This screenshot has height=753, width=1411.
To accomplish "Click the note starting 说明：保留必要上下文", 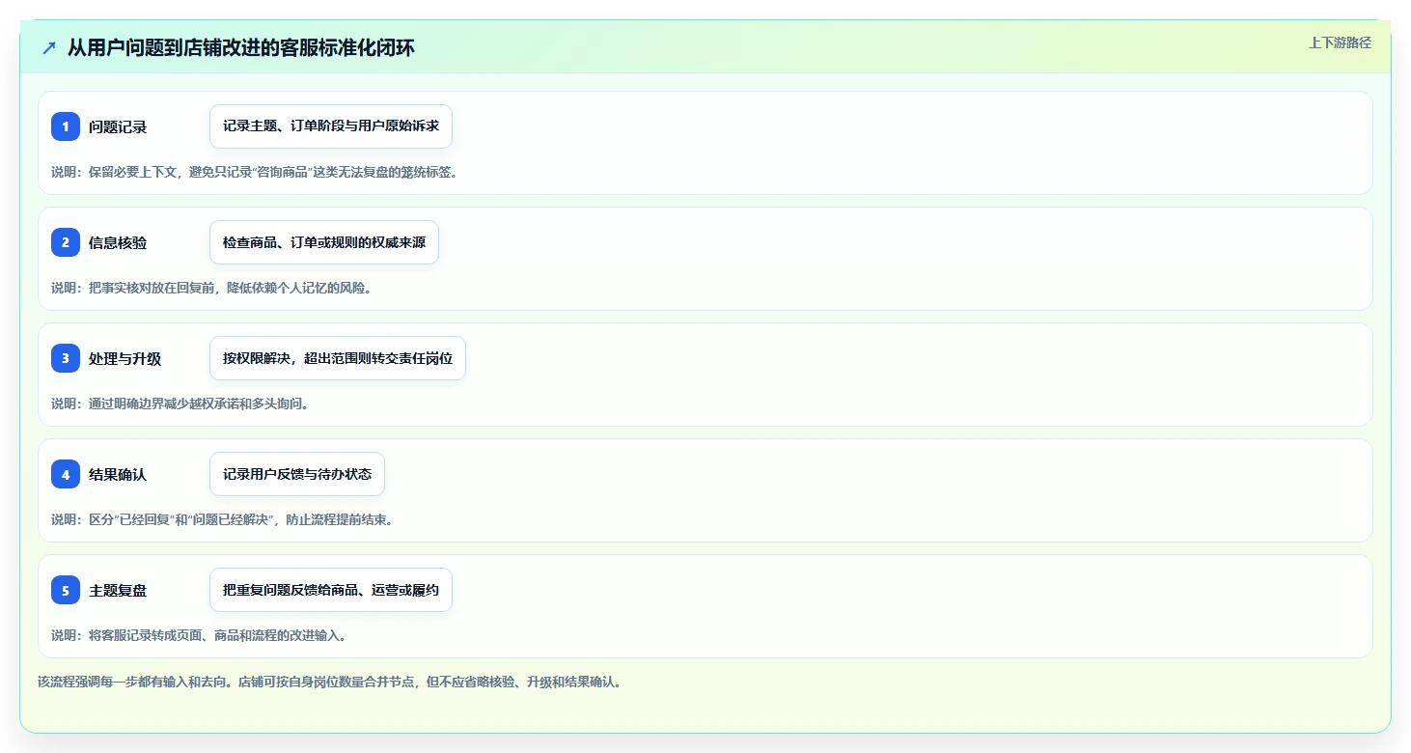I will coord(255,172).
